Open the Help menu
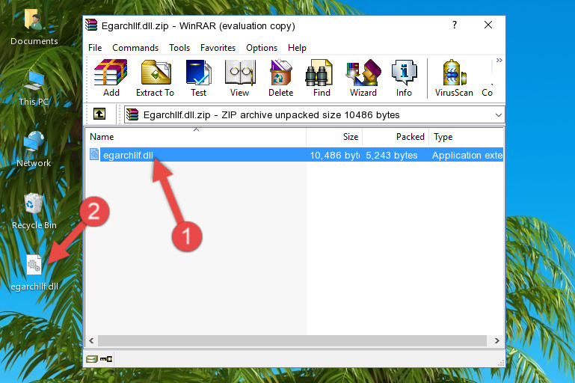Image resolution: width=575 pixels, height=383 pixels. (297, 48)
